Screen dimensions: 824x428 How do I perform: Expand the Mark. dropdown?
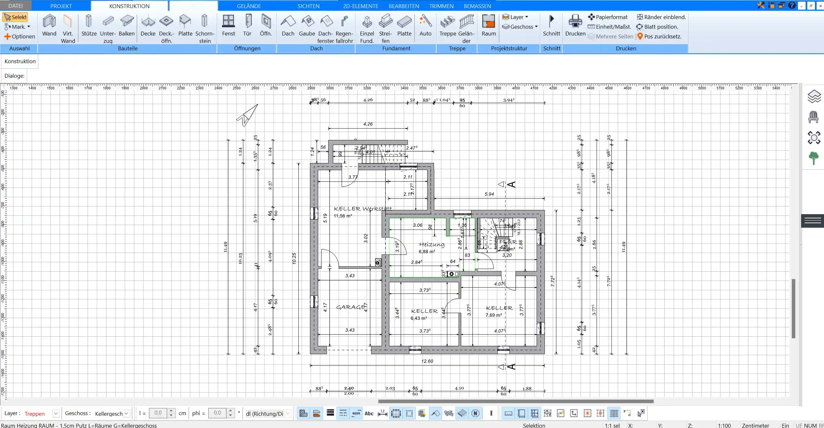click(17, 27)
